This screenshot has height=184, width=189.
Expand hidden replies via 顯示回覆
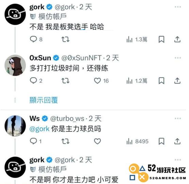(44, 100)
